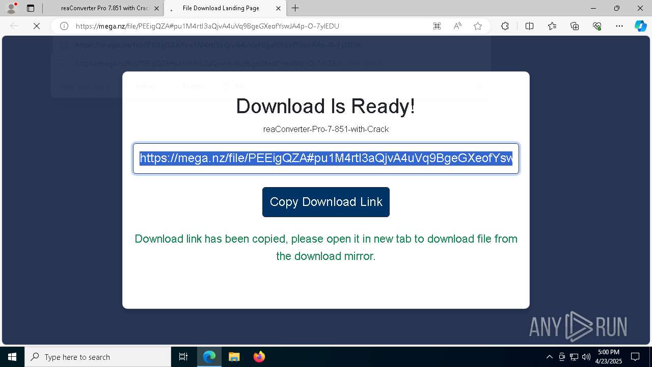Open the notification center
This screenshot has height=367, width=652.
(x=635, y=357)
